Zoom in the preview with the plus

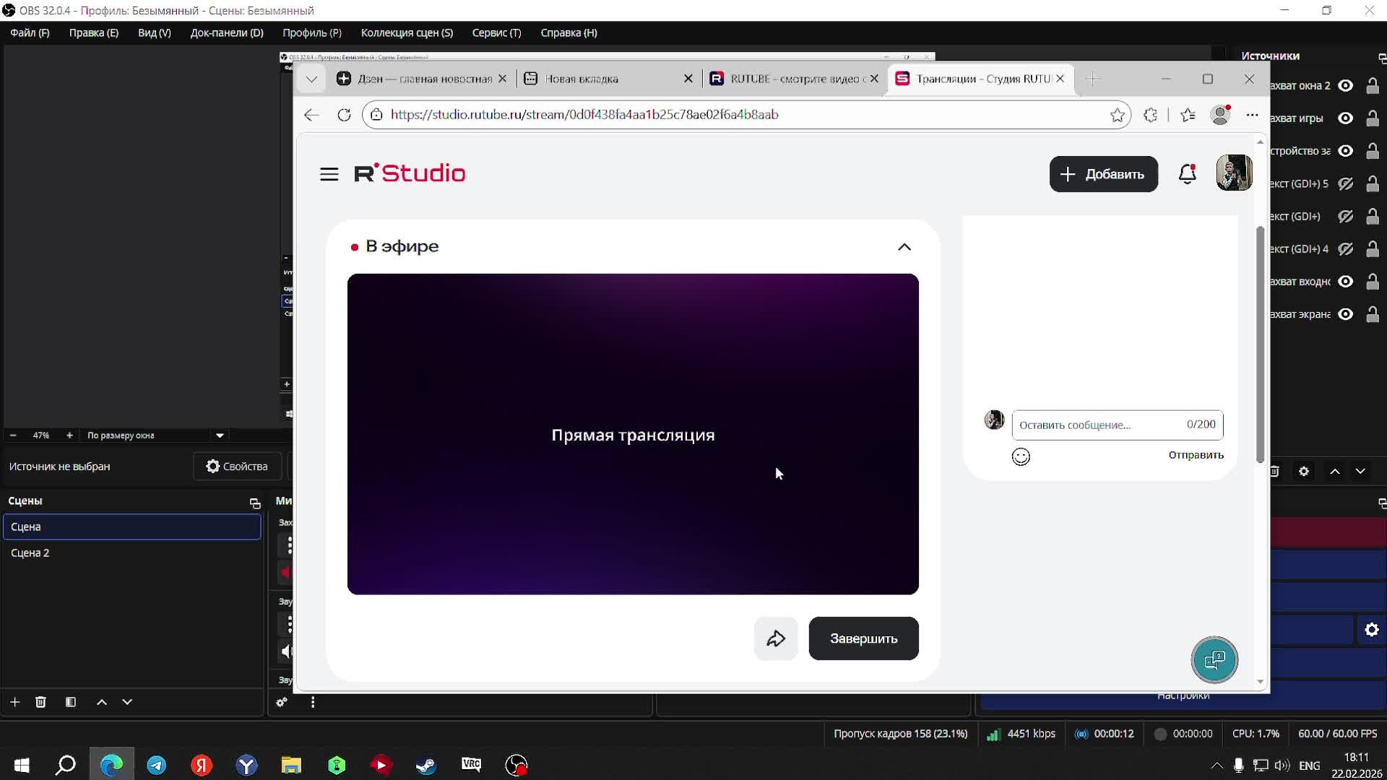point(69,435)
